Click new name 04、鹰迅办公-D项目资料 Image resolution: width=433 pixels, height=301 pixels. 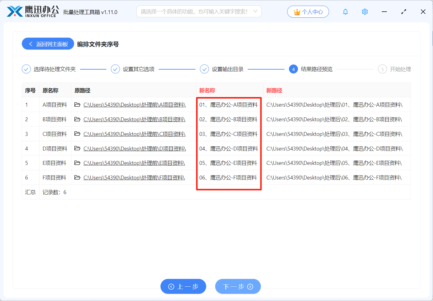pyautogui.click(x=229, y=149)
